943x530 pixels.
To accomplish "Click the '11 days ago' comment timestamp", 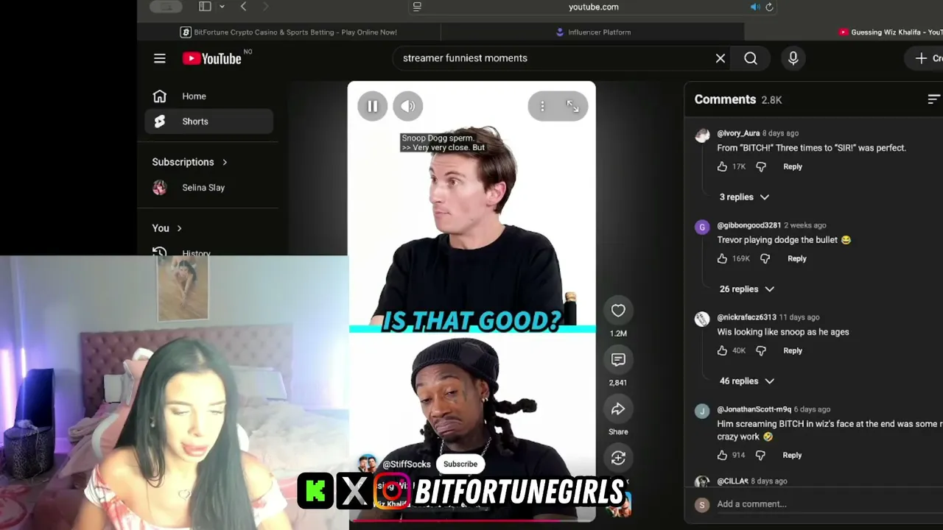I will click(x=799, y=317).
